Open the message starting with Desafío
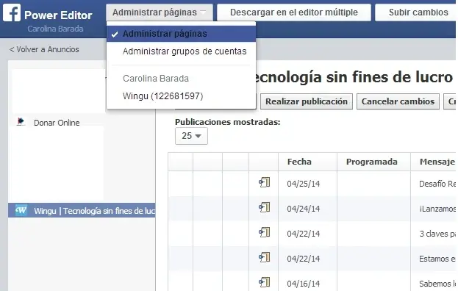 437,184
